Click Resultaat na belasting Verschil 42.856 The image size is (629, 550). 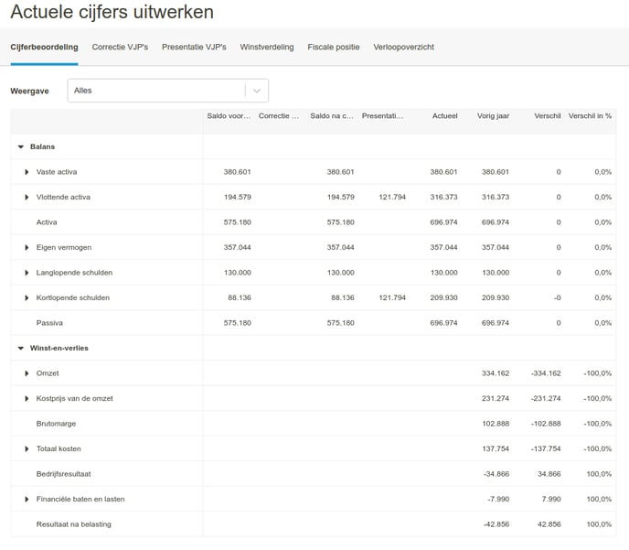coord(549,524)
